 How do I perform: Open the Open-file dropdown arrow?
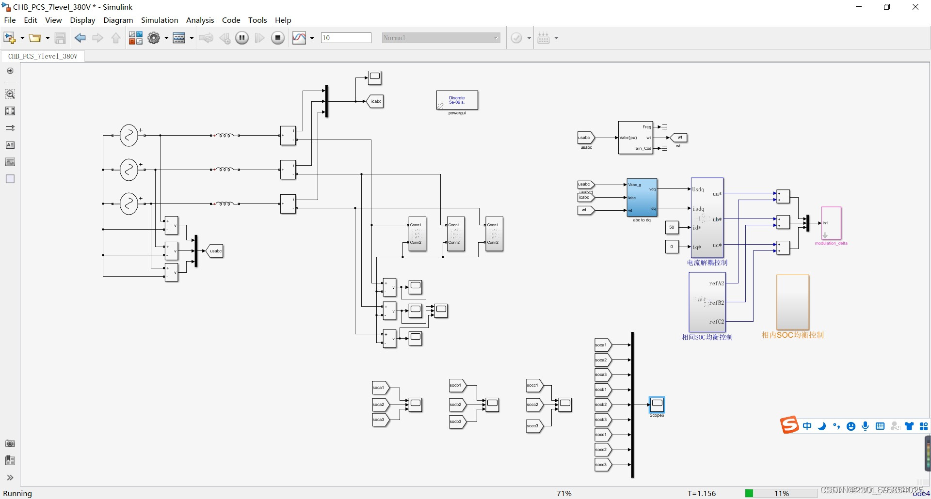point(48,38)
